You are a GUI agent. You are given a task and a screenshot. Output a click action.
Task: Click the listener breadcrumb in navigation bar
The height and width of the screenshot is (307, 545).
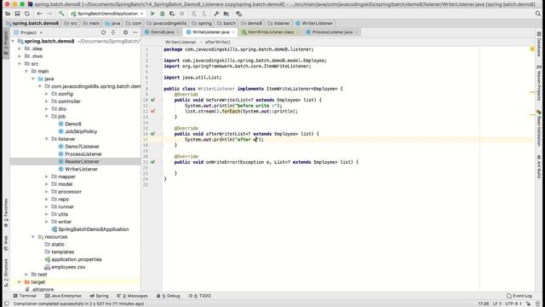click(x=278, y=23)
